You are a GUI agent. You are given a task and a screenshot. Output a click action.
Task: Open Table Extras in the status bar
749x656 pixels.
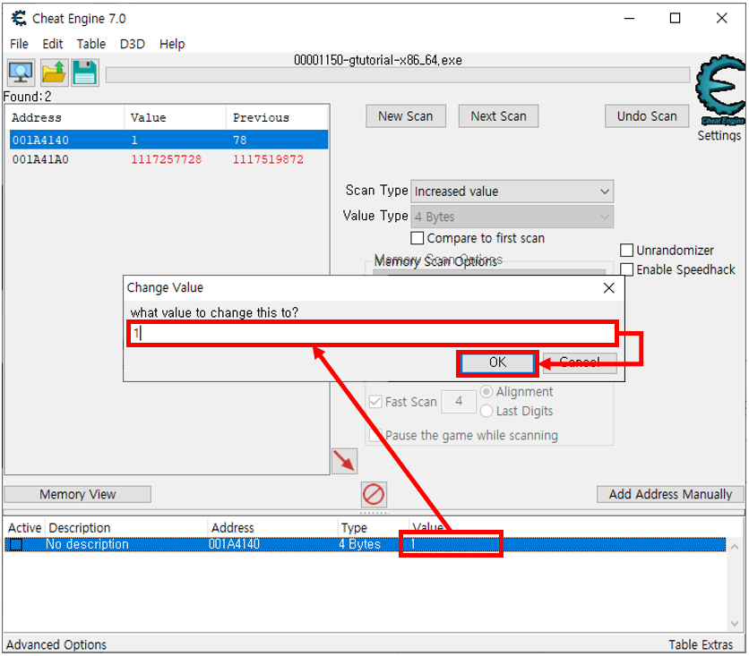701,644
